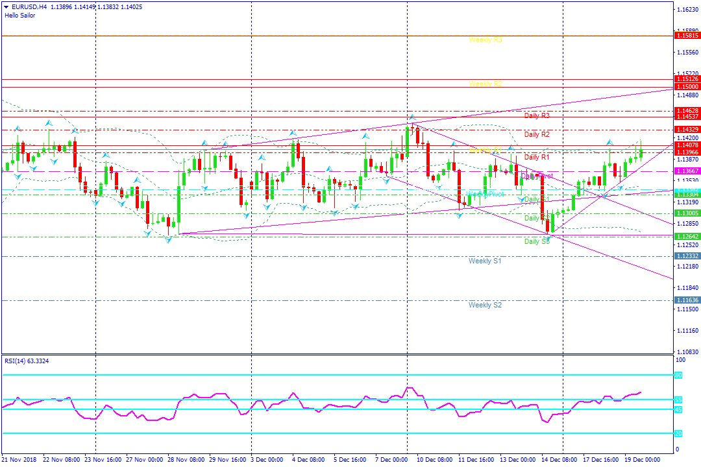Select the Weekly S1 level label
This screenshot has height=467, width=701.
485,261
